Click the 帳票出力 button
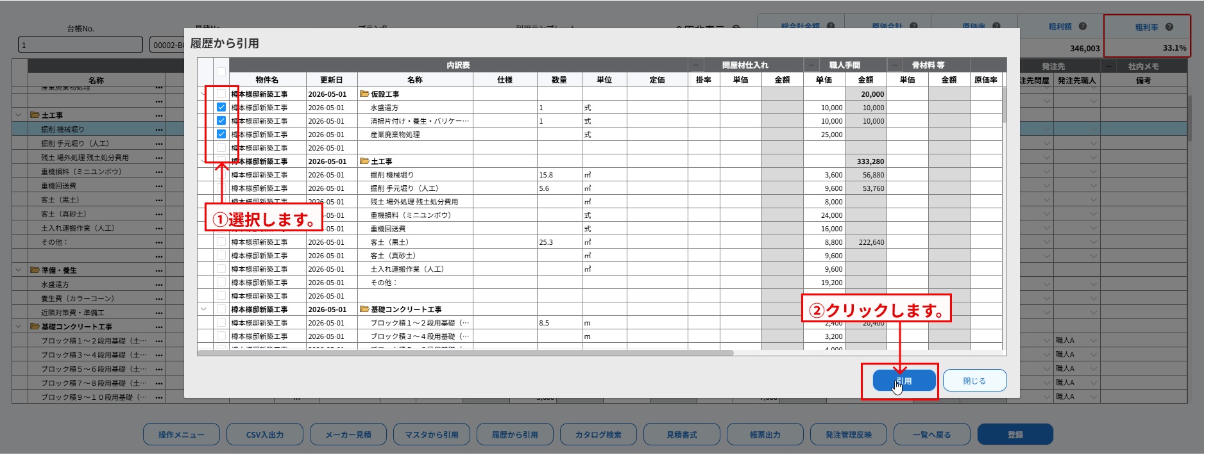 [x=765, y=434]
